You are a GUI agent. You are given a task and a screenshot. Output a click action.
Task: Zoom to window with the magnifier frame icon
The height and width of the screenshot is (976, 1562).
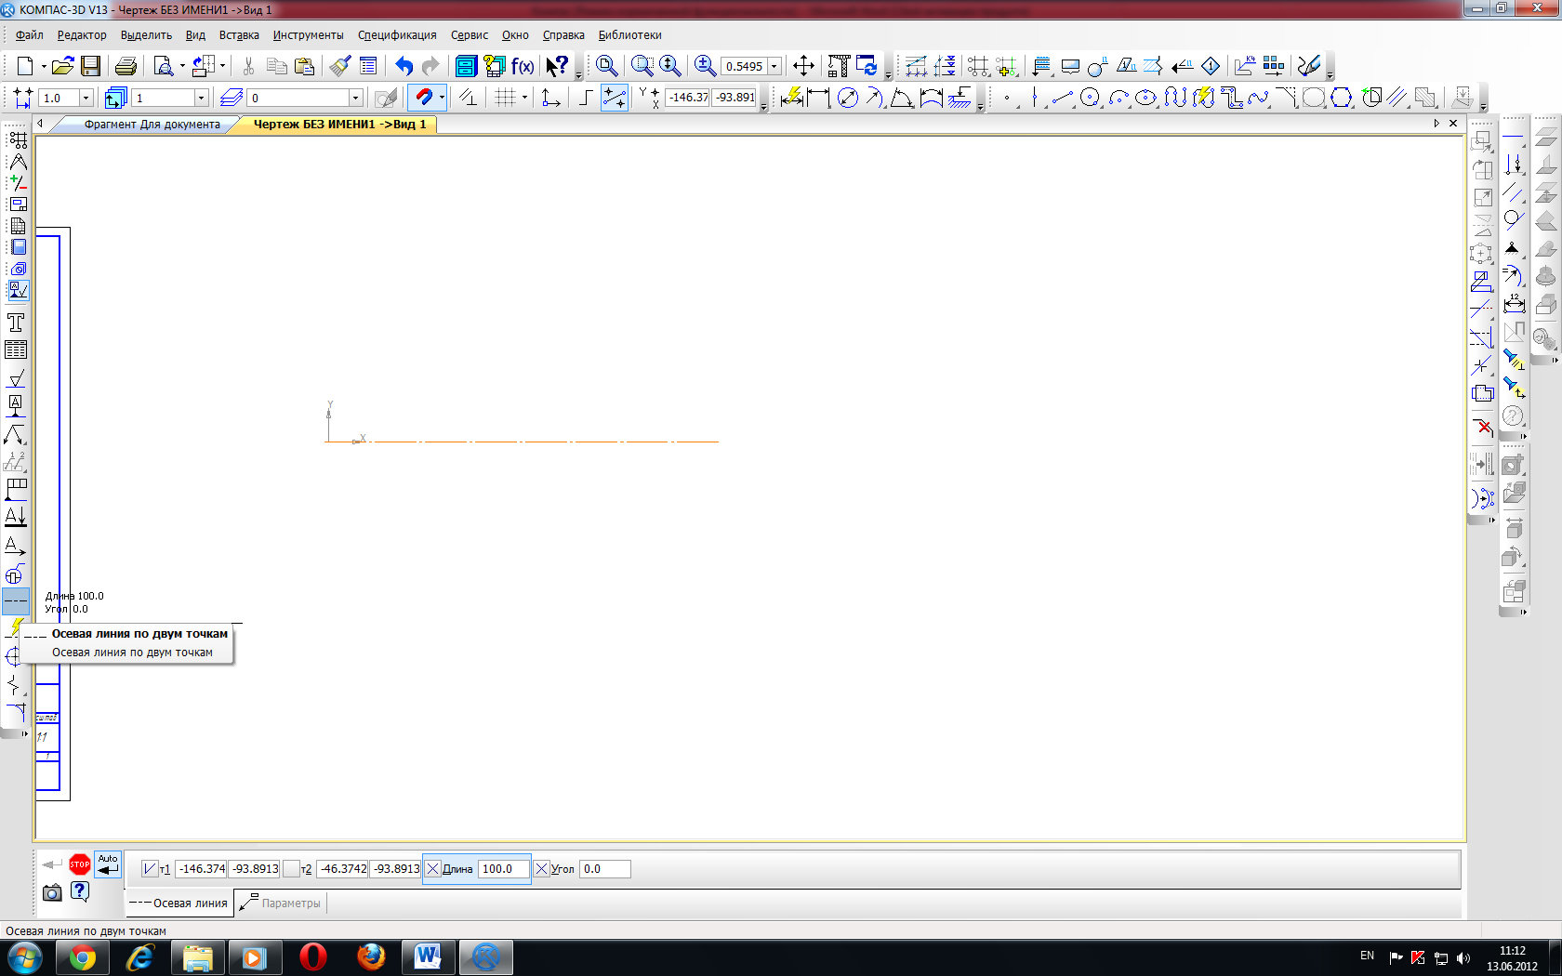tap(642, 66)
